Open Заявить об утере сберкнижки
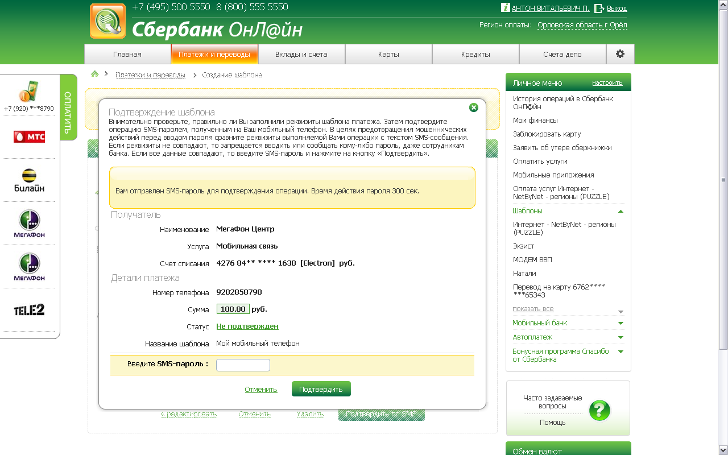Image resolution: width=728 pixels, height=455 pixels. coord(562,148)
